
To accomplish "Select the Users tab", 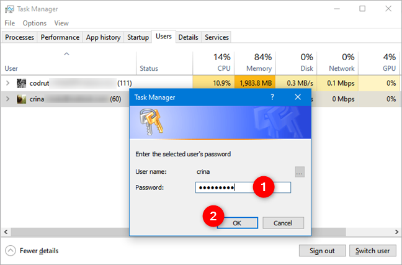I will 164,37.
